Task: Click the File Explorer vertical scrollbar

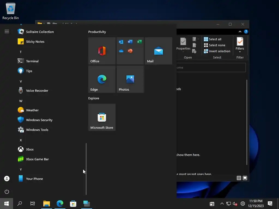Action: tap(247, 122)
